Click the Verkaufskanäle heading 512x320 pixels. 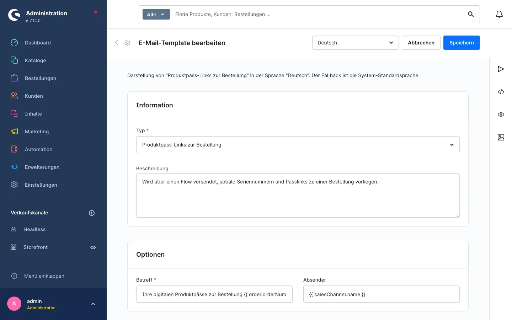tap(29, 213)
